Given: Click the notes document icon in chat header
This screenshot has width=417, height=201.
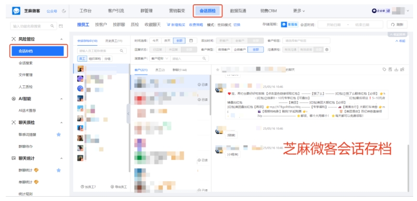Looking at the screenshot, I should click(390, 69).
